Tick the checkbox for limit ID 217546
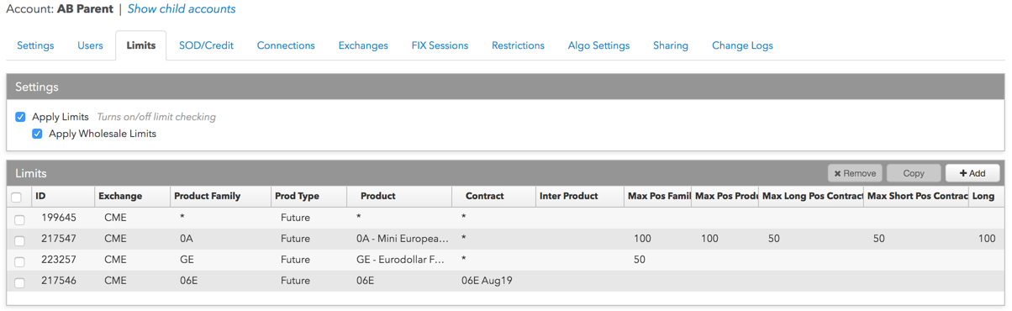 point(20,282)
